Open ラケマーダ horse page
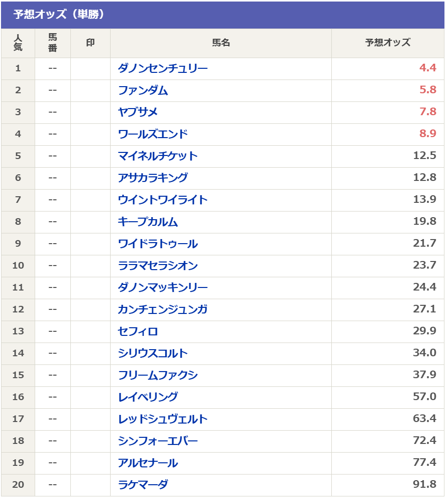 pos(143,485)
